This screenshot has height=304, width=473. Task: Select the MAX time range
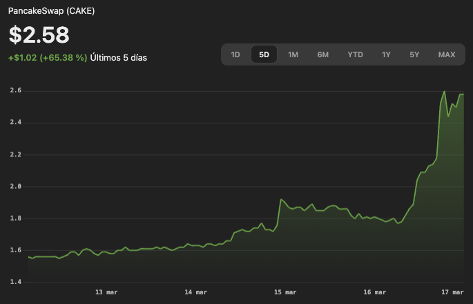[446, 54]
